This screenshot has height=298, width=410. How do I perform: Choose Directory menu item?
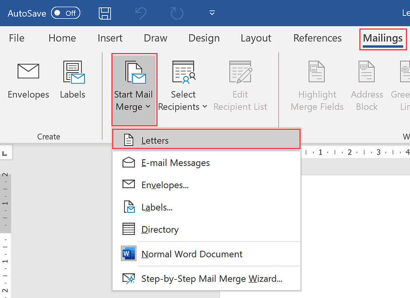[x=206, y=229]
